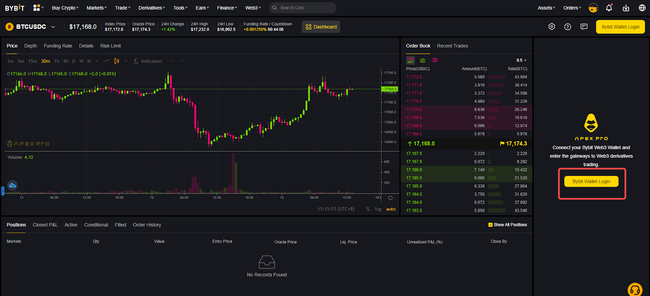This screenshot has height=296, width=650.
Task: Open the Closed P&L tab
Action: click(x=45, y=225)
